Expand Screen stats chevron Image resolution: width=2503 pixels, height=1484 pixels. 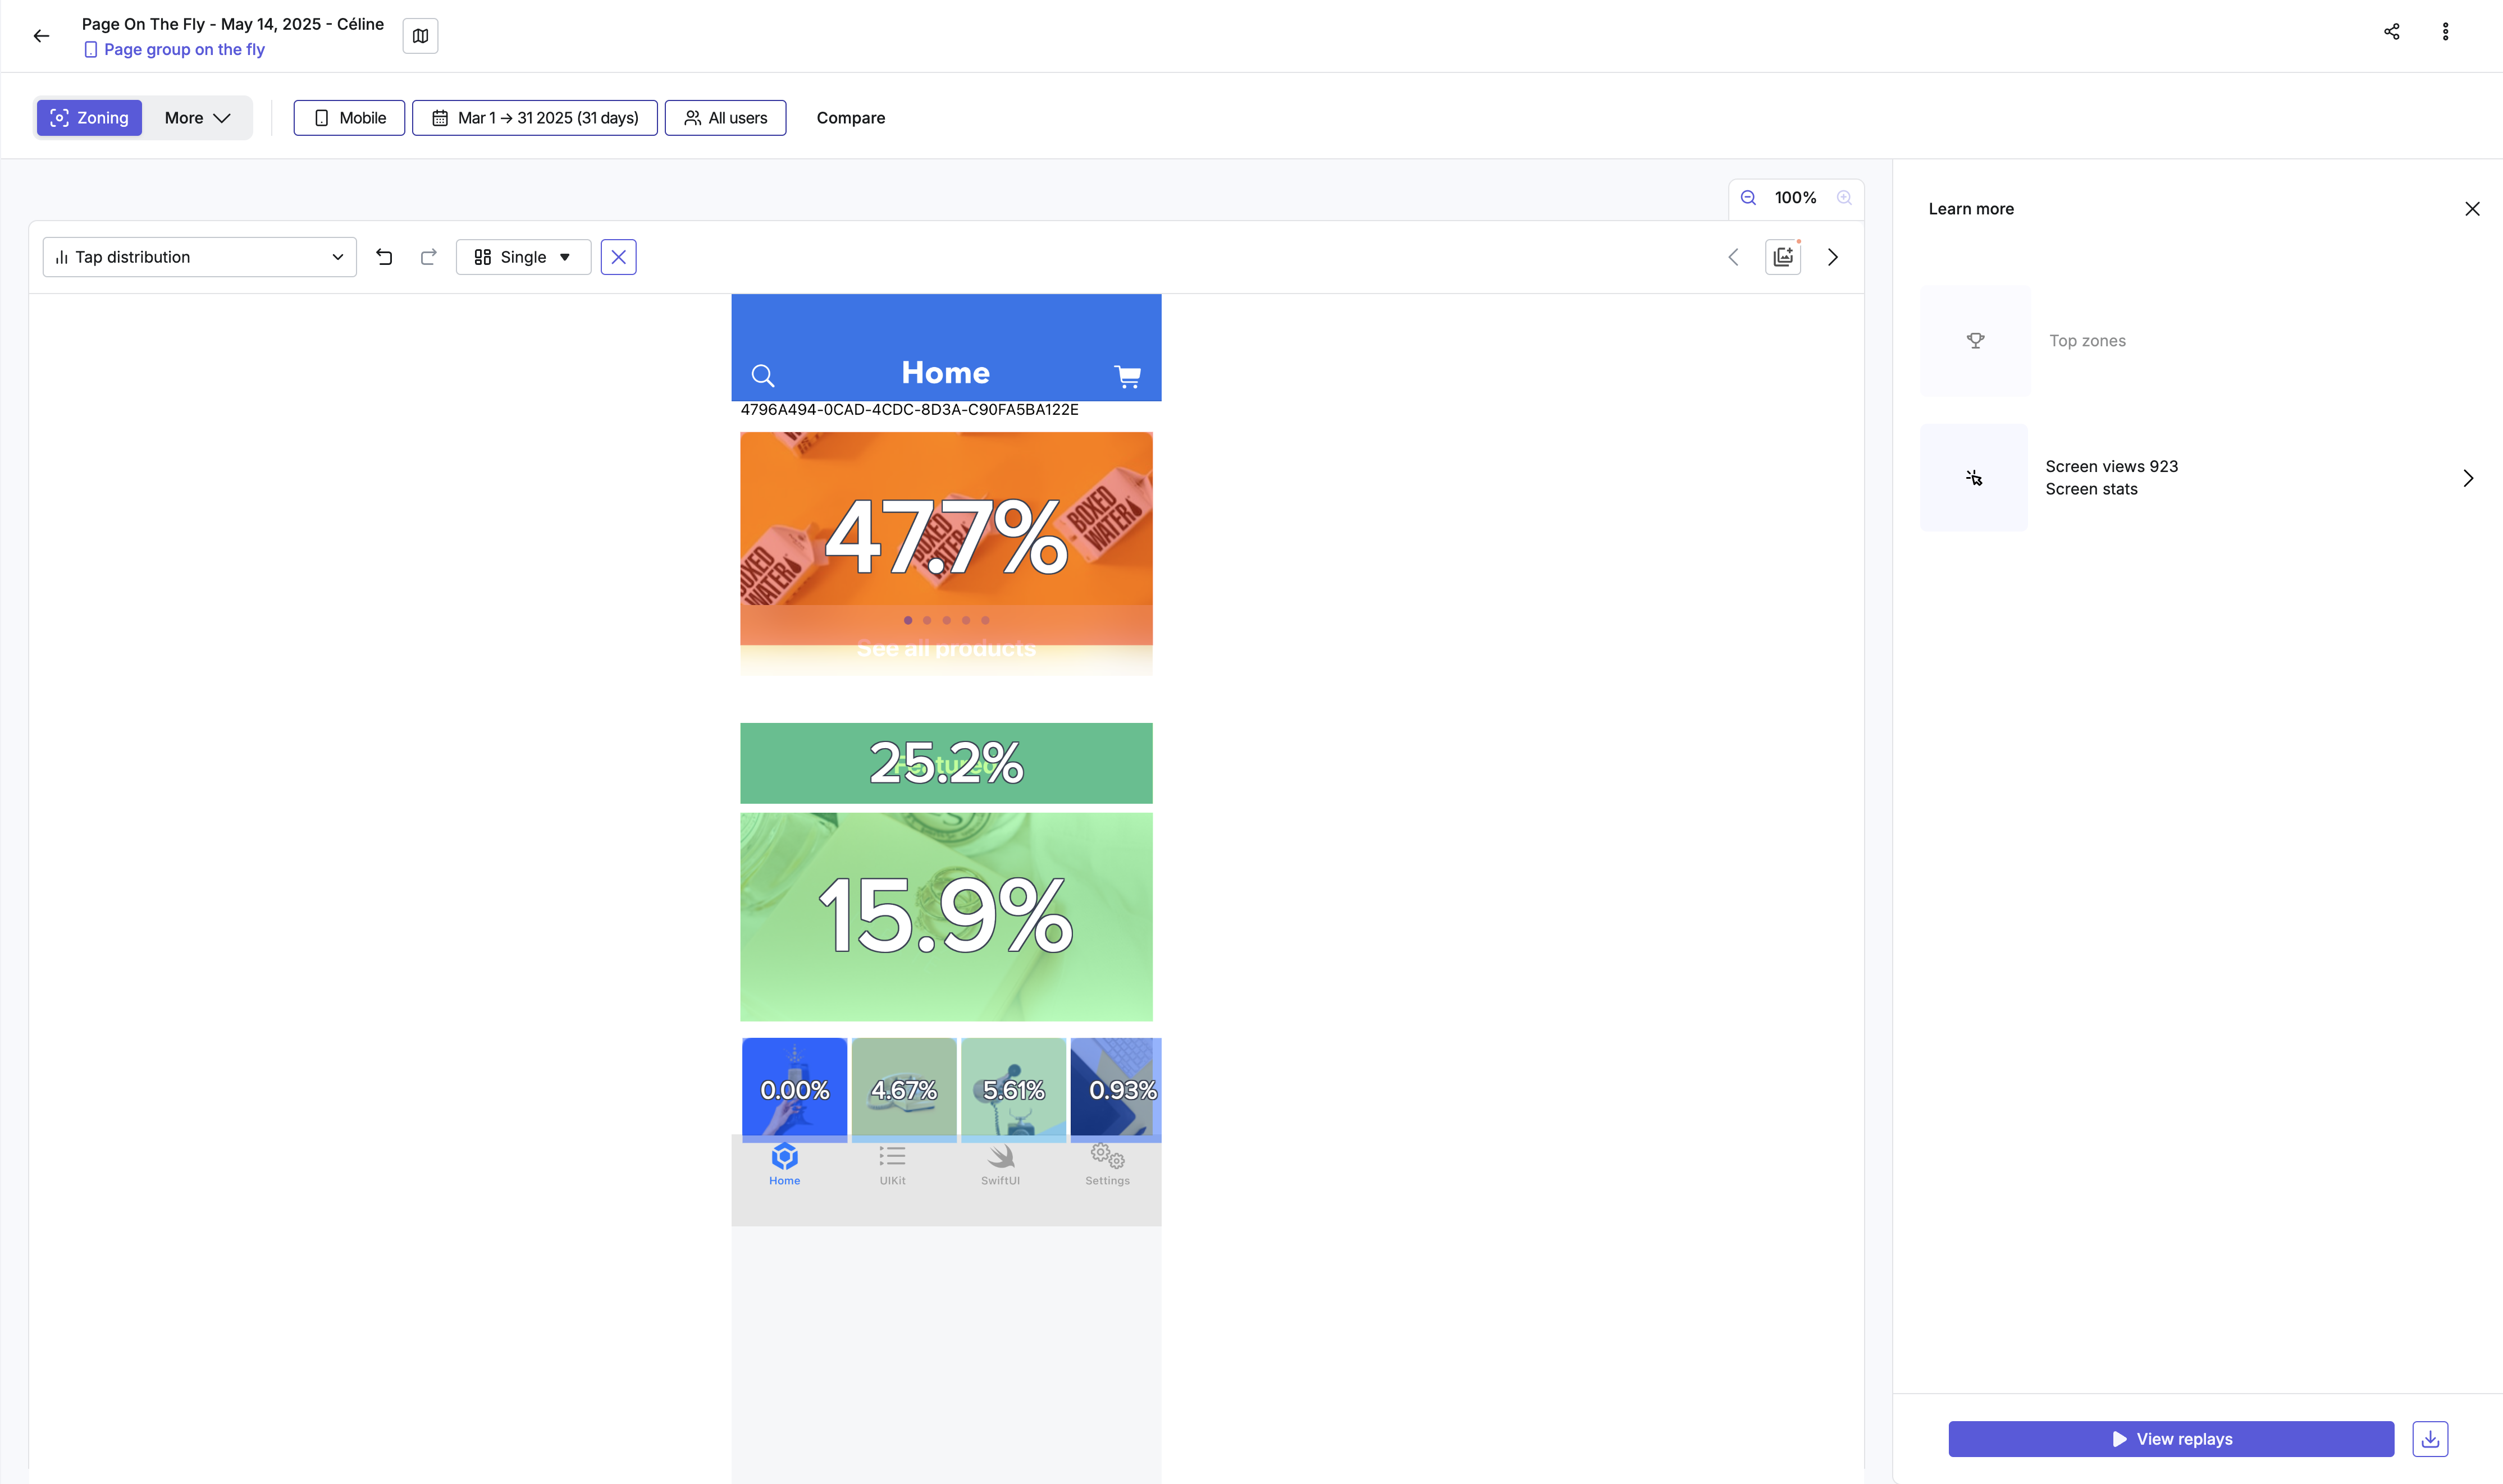pyautogui.click(x=2468, y=478)
